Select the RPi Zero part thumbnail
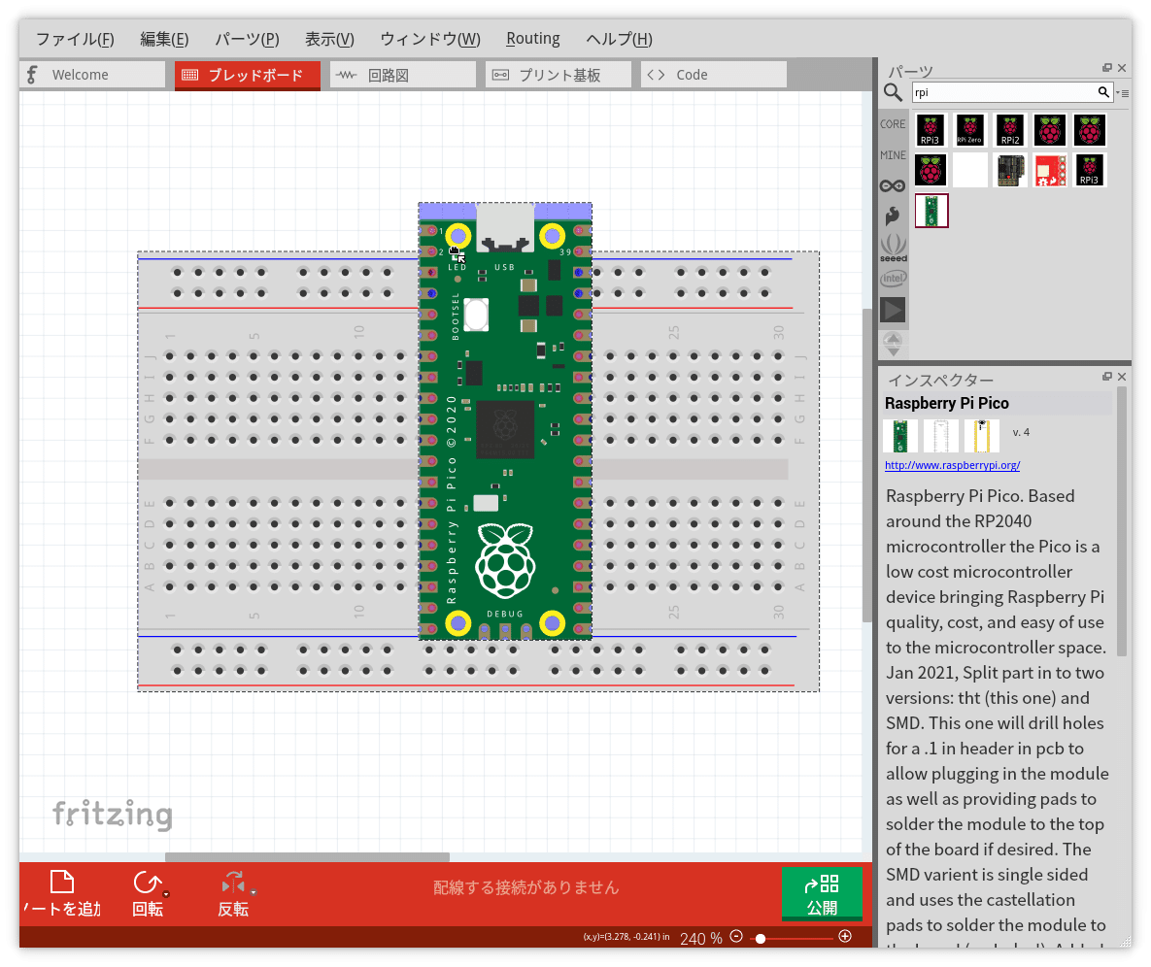The height and width of the screenshot is (967, 1151). (970, 130)
